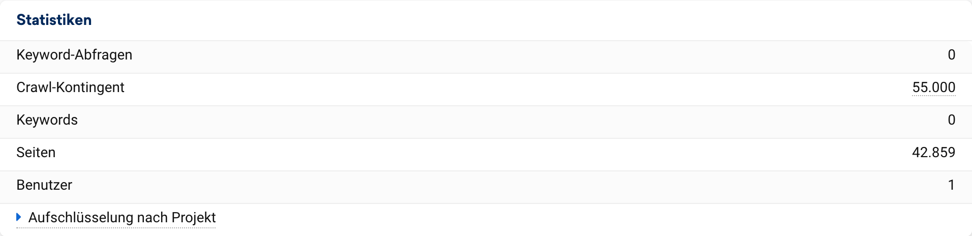Click the Statistiken panel header bar
Screen dimensions: 972x236
click(x=486, y=20)
